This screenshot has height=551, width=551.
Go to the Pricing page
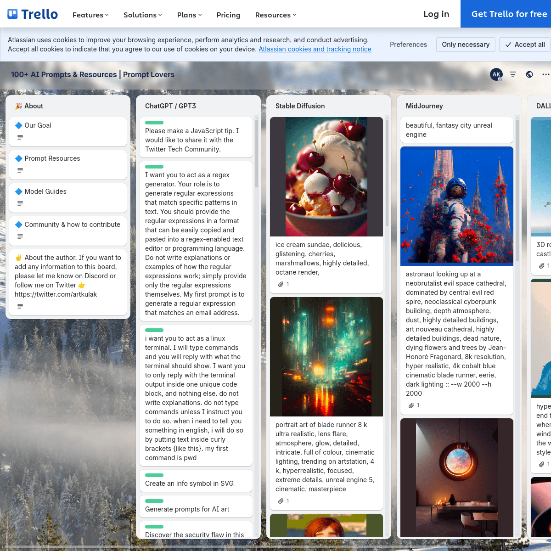tap(228, 15)
